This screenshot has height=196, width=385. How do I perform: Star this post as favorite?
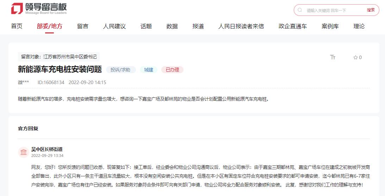(x=358, y=57)
